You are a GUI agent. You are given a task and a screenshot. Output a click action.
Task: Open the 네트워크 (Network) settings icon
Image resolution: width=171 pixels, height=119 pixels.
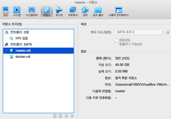73,11
